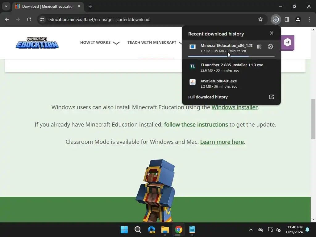Click the Full download history label
Viewport: 316px width, 237px height.
tap(208, 97)
